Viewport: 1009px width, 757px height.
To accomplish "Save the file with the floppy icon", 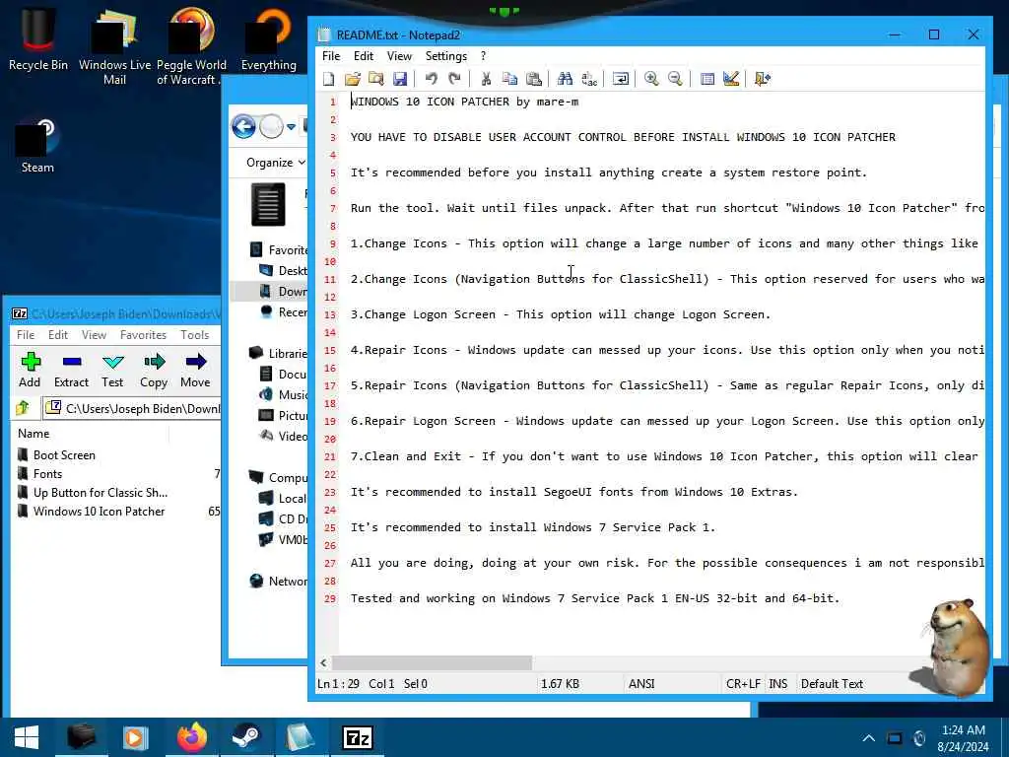I will point(400,79).
